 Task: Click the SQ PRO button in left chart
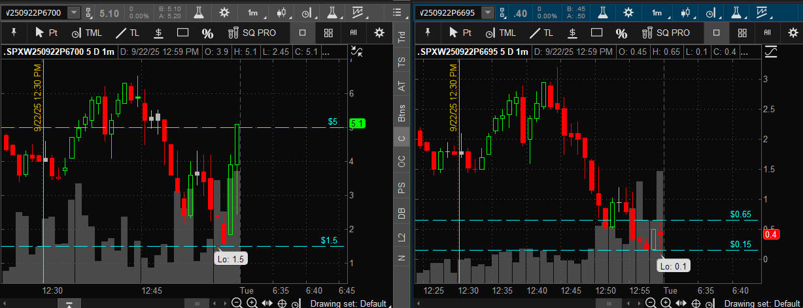(x=252, y=33)
